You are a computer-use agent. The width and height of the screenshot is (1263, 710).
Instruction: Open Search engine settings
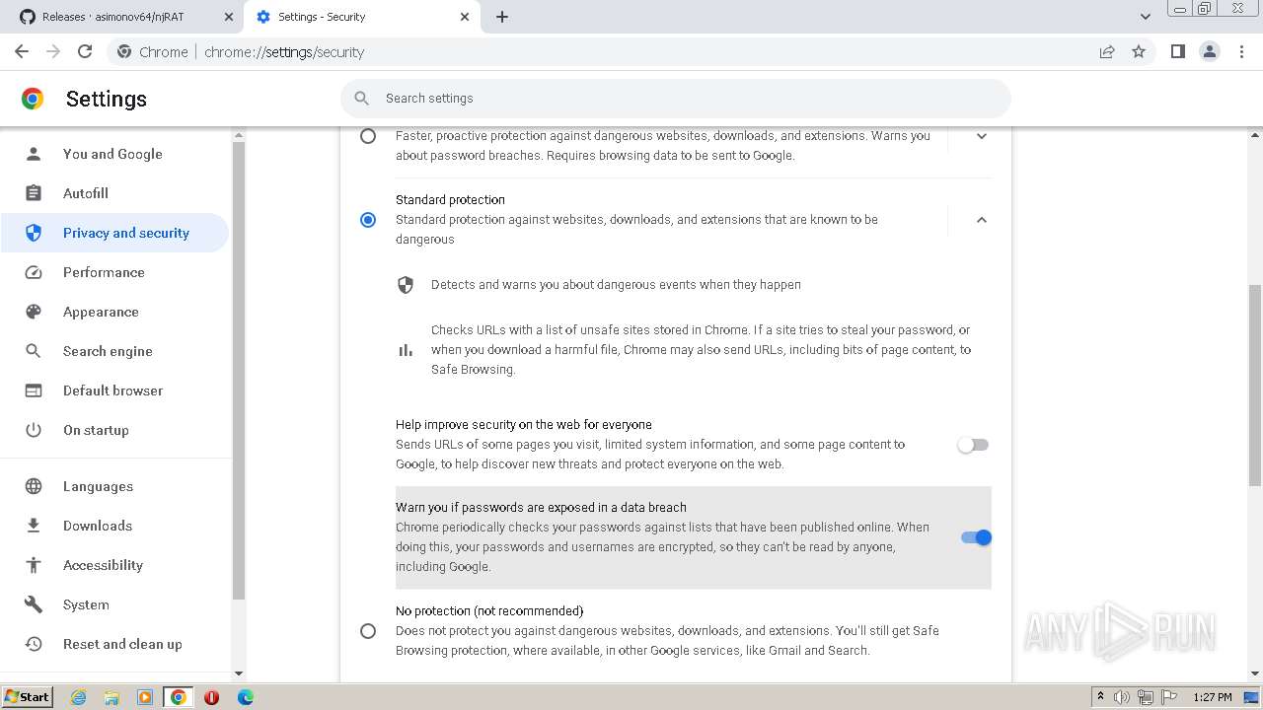(x=114, y=351)
